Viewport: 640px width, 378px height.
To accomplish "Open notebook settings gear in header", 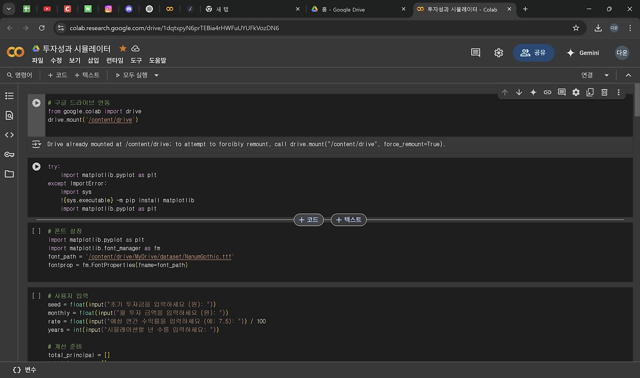I will [498, 52].
